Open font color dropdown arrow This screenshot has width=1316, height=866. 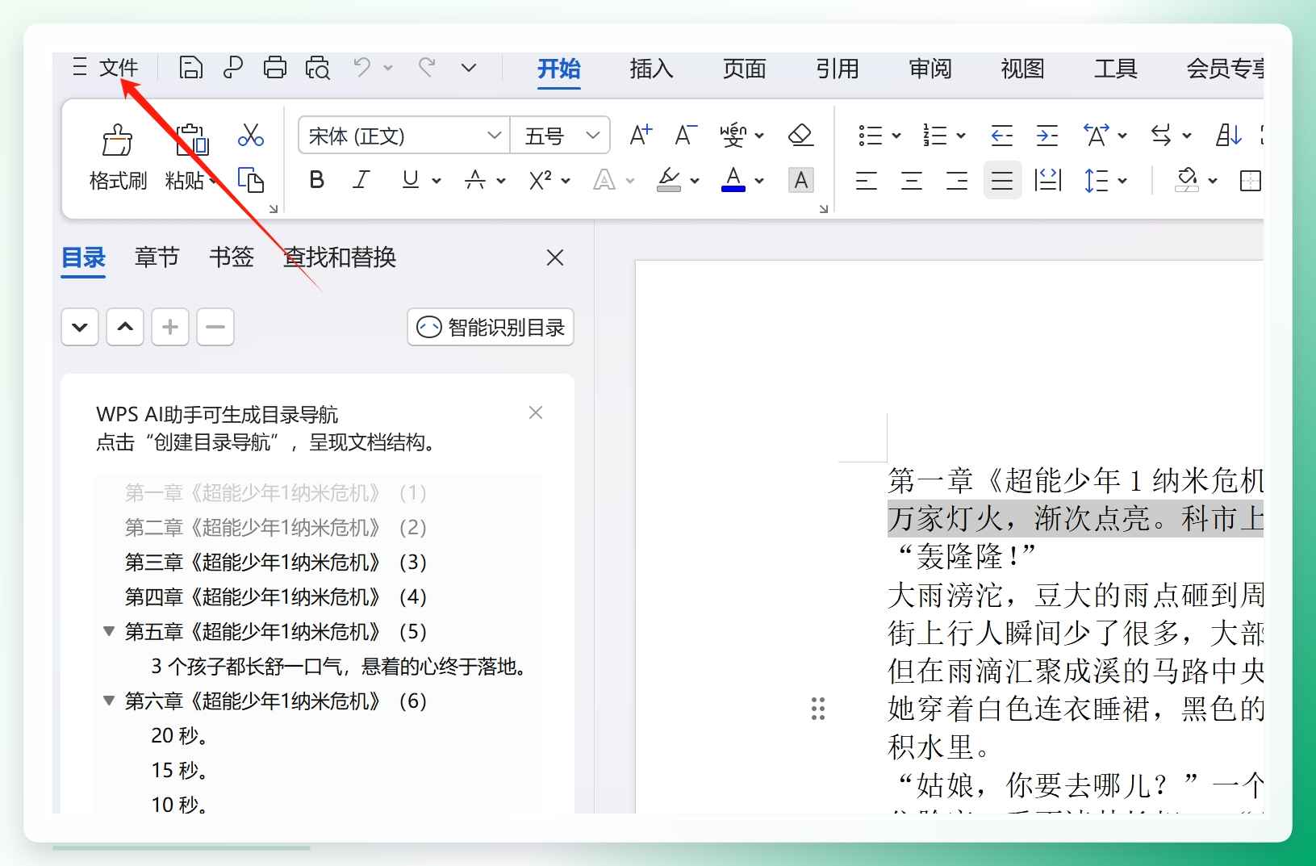(759, 181)
